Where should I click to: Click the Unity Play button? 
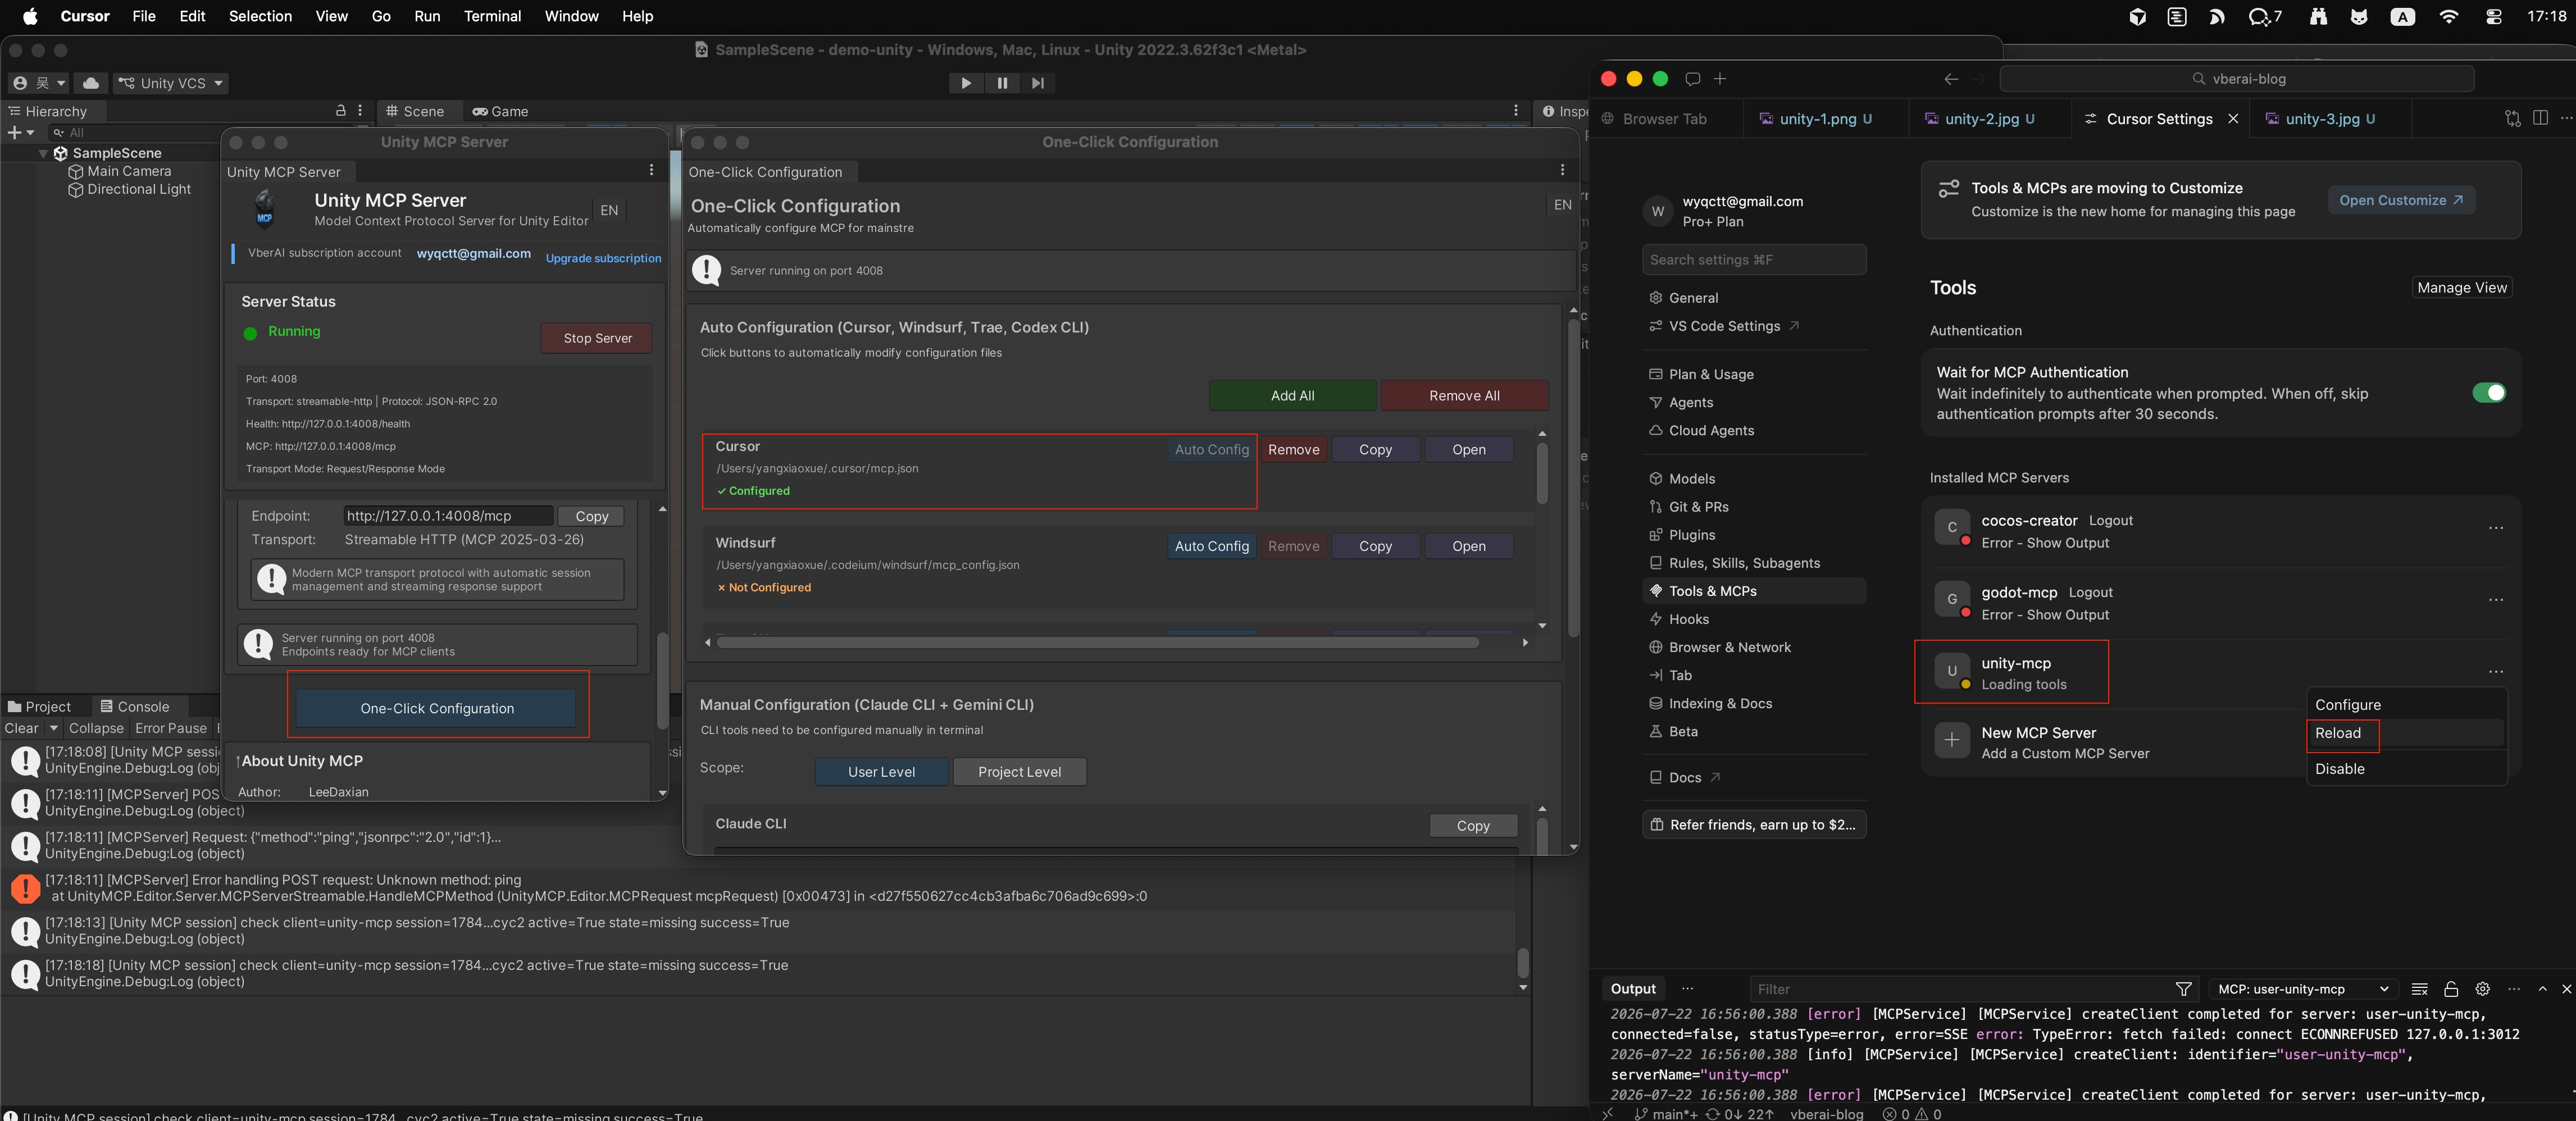pos(965,83)
